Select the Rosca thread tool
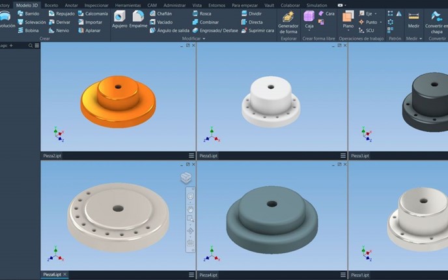Viewport: 448px width, 280px height. [202, 14]
